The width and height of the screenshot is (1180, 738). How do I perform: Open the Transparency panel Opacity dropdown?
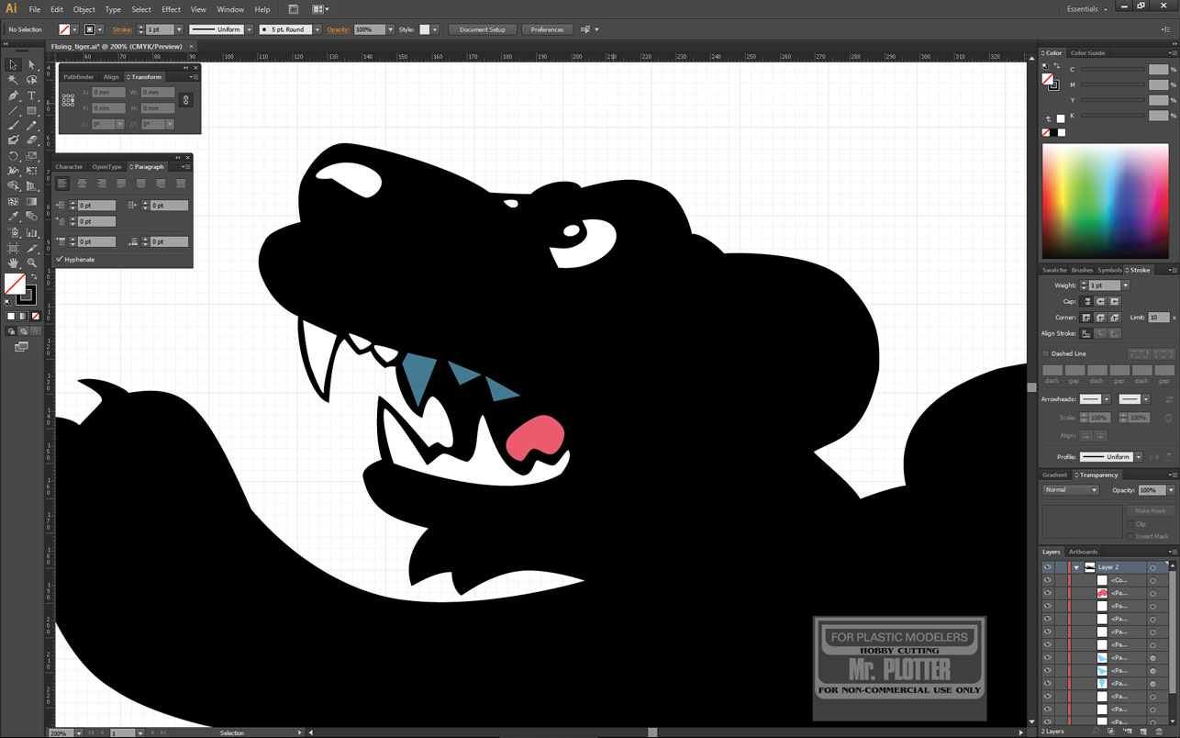coord(1171,490)
